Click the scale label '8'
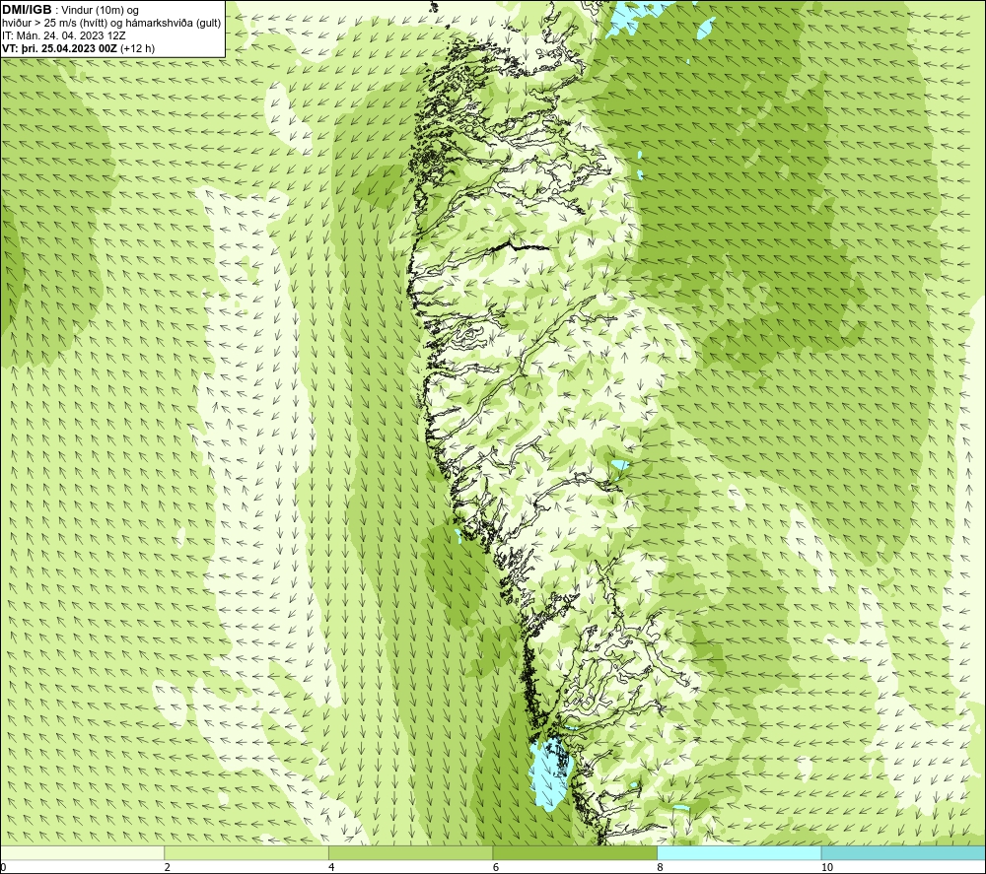986x874 pixels. pyautogui.click(x=660, y=867)
